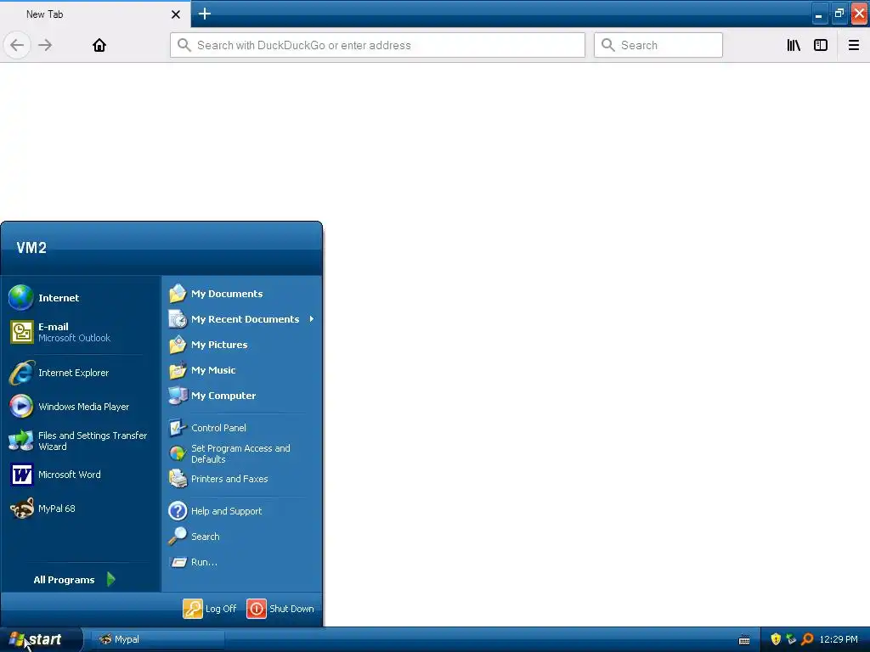
Task: Restore down the Mypal browser window
Action: tap(839, 14)
